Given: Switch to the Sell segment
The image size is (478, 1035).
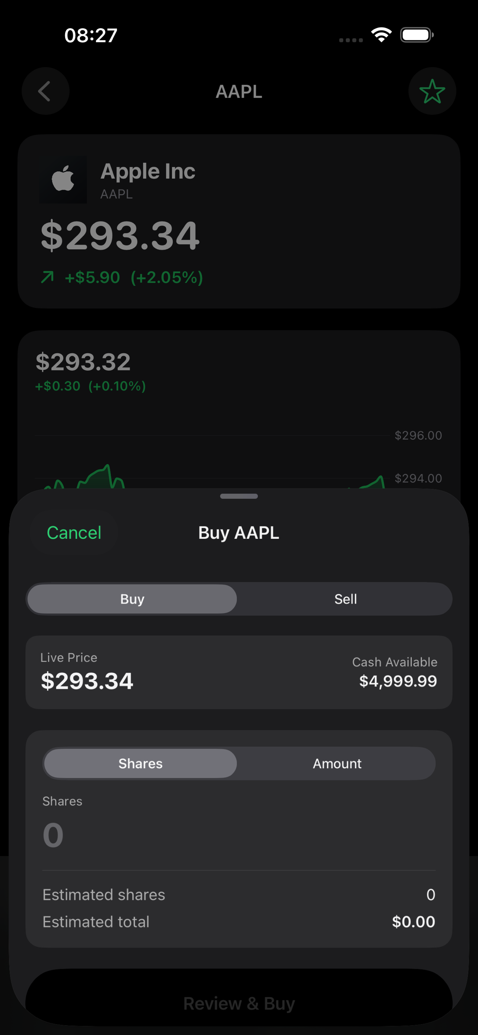Looking at the screenshot, I should (x=345, y=599).
